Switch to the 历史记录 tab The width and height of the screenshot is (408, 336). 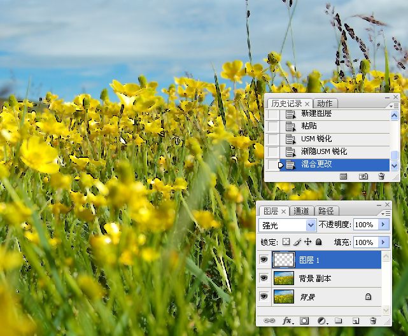click(x=286, y=104)
